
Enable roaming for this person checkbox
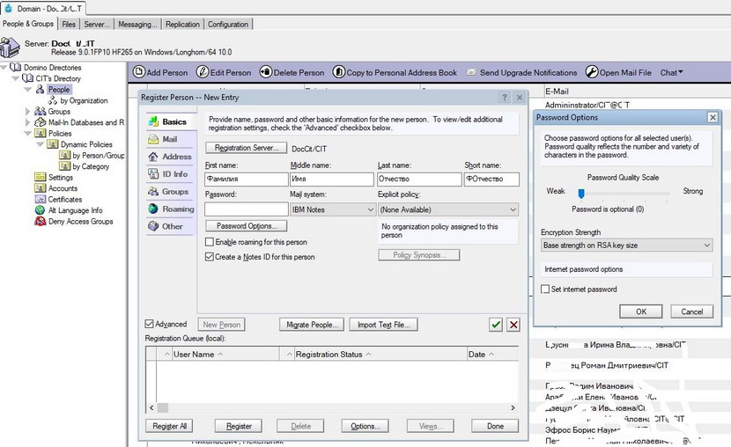(x=210, y=242)
